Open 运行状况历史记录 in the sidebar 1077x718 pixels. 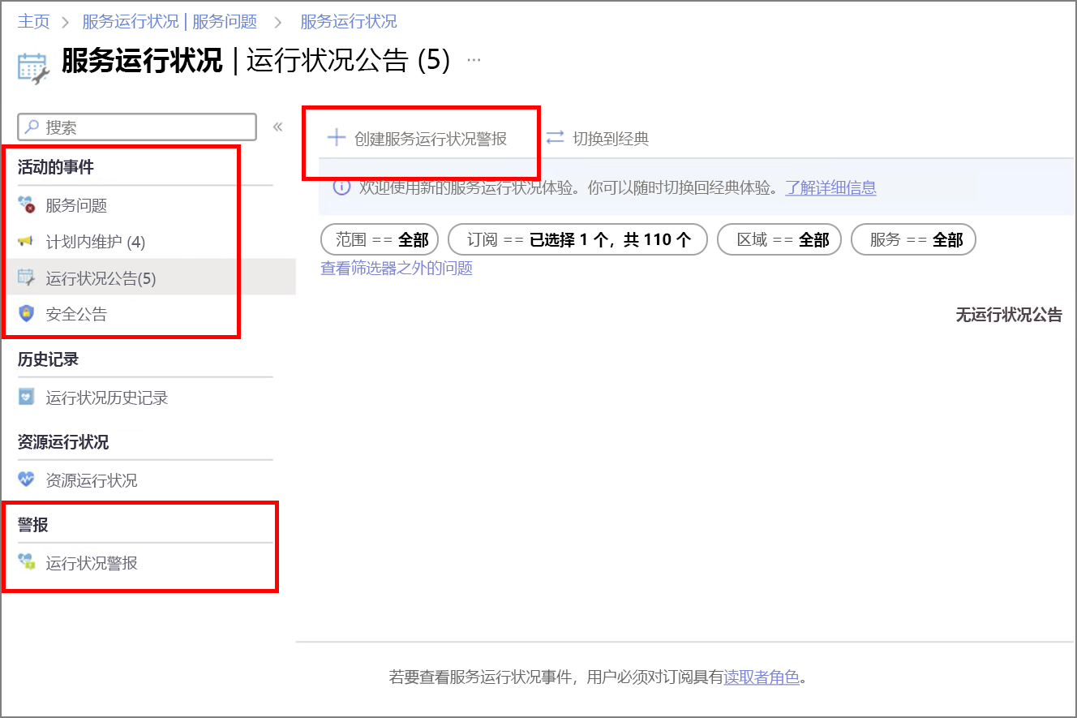[x=107, y=398]
